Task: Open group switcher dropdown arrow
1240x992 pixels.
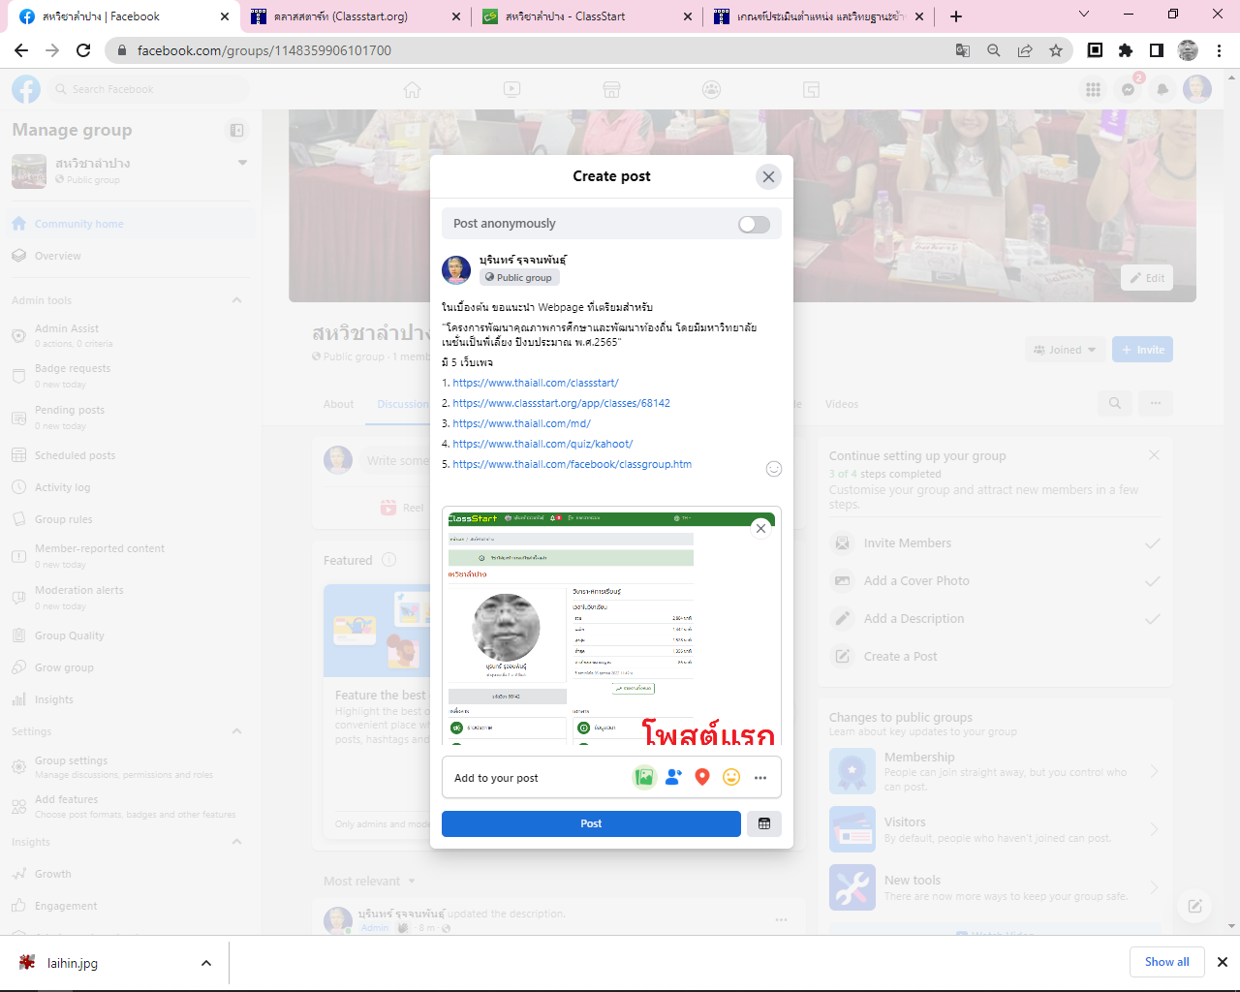Action: 242,163
